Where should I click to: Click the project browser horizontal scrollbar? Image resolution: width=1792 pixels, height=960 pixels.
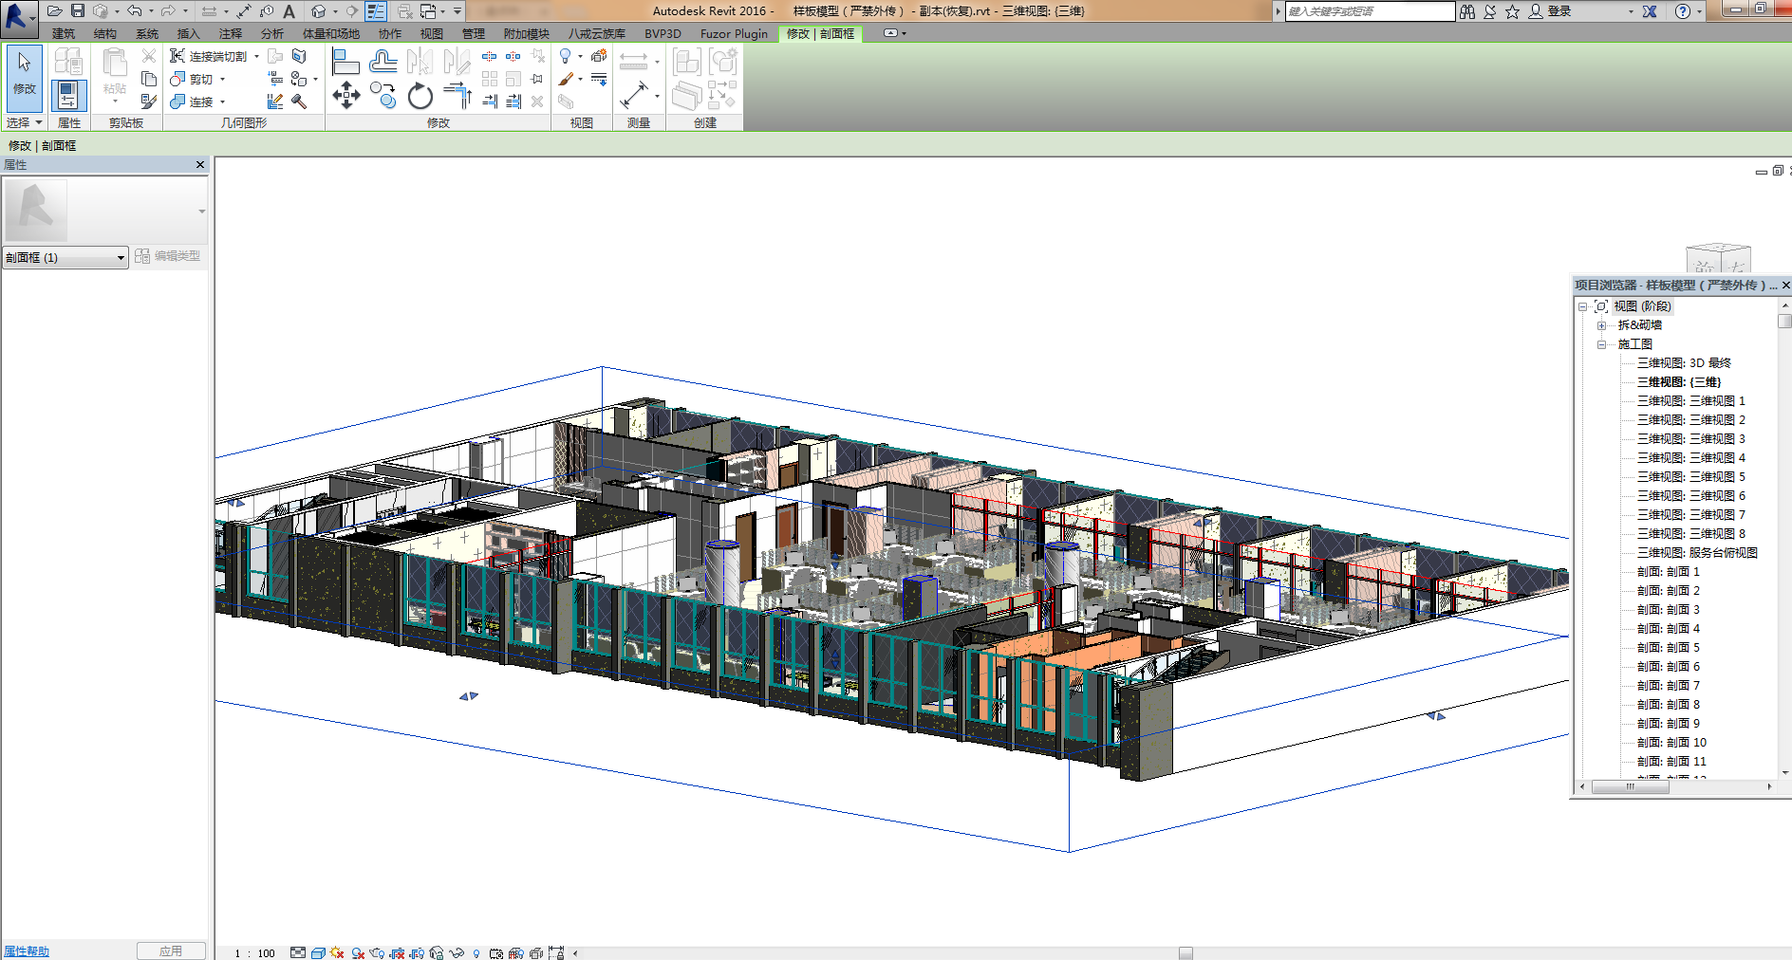click(1630, 786)
